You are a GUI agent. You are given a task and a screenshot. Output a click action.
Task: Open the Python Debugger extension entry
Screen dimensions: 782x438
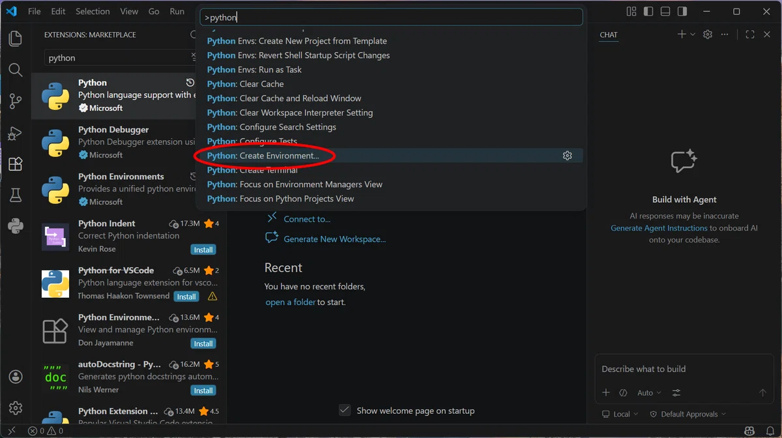129,143
